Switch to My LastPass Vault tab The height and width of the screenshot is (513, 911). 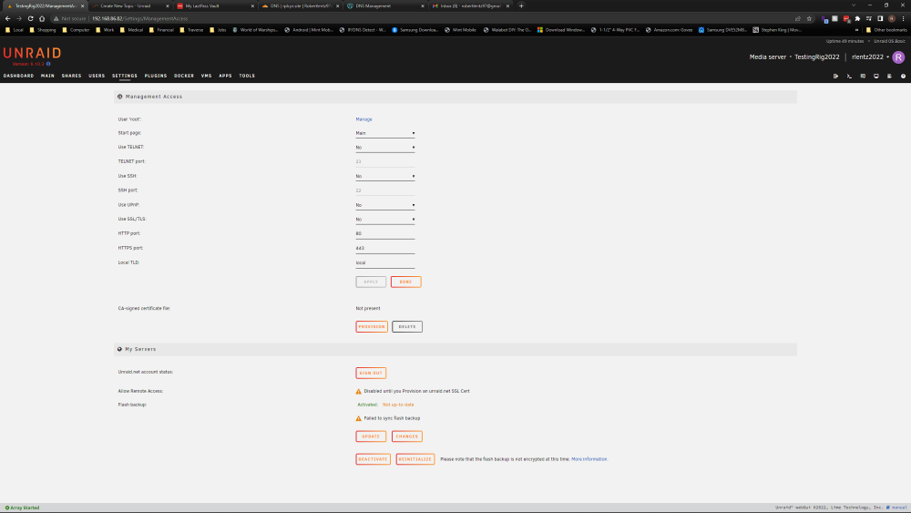[x=215, y=5]
